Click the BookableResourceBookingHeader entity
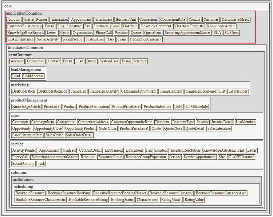 [x=120, y=193]
